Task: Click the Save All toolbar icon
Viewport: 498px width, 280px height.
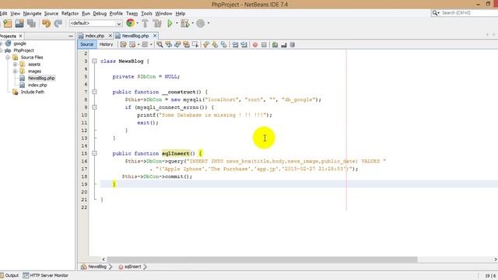Action: [x=31, y=23]
